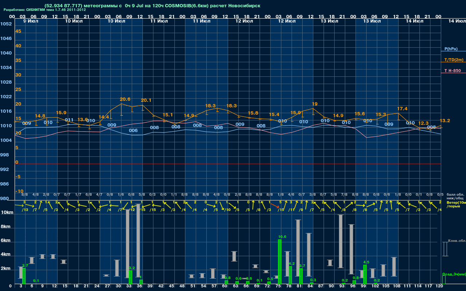Screen dimensions: 466x291
Task: Click the 4.5 precipitation value label
Action: [x=366, y=262]
